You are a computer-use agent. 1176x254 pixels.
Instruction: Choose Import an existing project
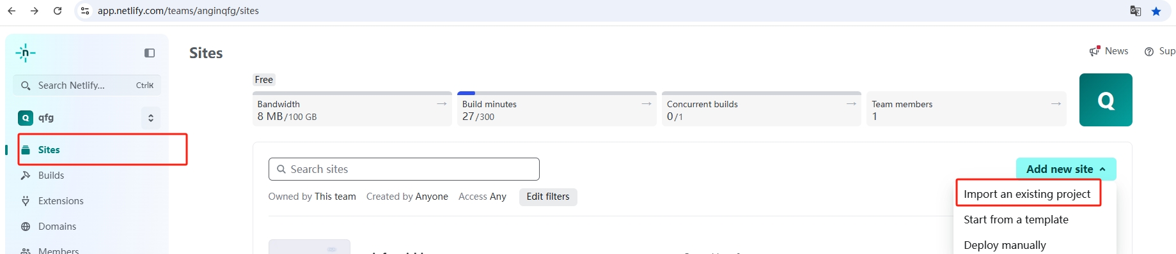pos(1027,194)
